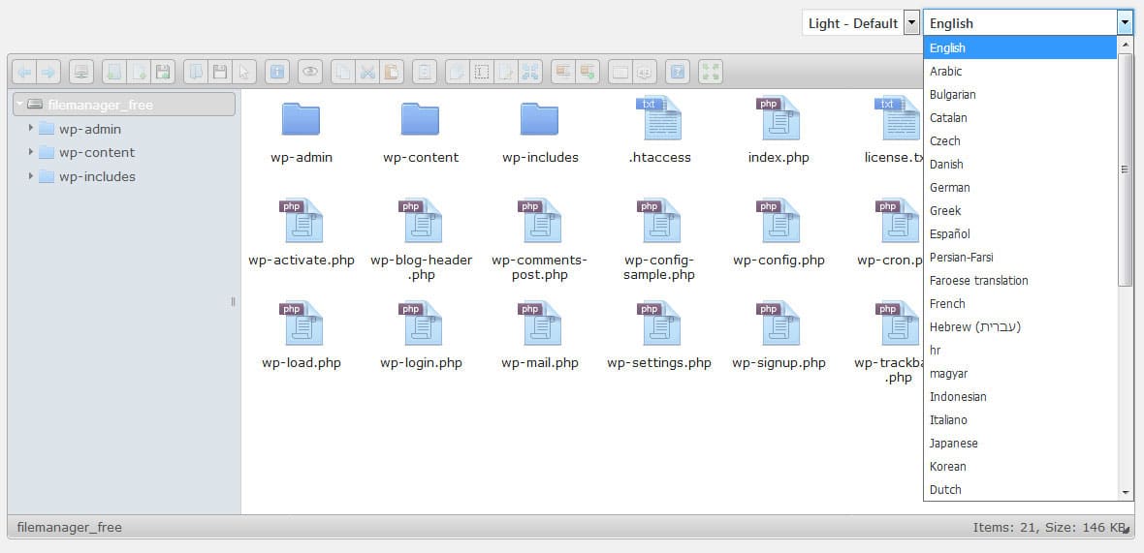Click the forward arrow in toolbar
The width and height of the screenshot is (1144, 553).
(48, 72)
